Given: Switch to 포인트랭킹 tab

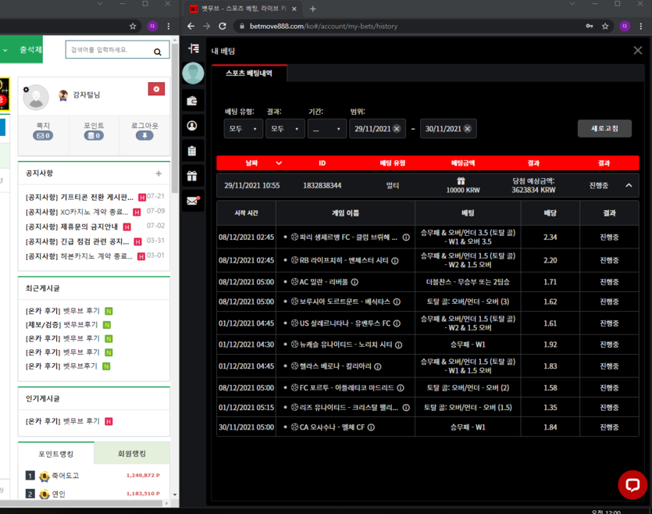Looking at the screenshot, I should coord(55,454).
